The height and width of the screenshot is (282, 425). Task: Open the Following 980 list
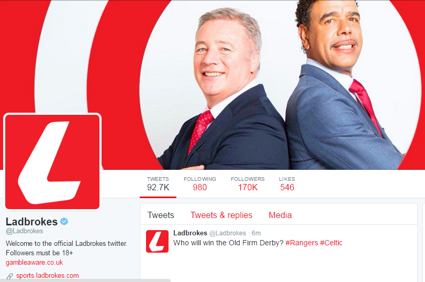(x=200, y=184)
